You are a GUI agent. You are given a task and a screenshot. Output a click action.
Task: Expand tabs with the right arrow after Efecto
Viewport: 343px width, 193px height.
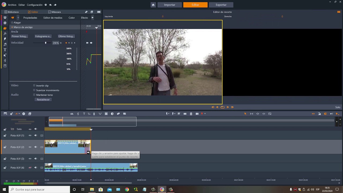(x=92, y=18)
